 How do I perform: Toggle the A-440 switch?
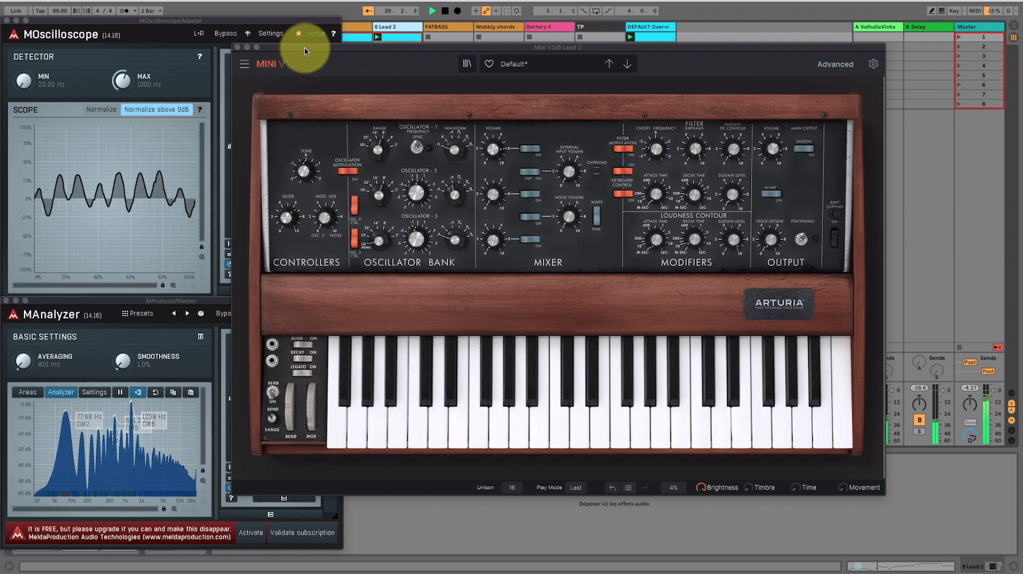(771, 194)
